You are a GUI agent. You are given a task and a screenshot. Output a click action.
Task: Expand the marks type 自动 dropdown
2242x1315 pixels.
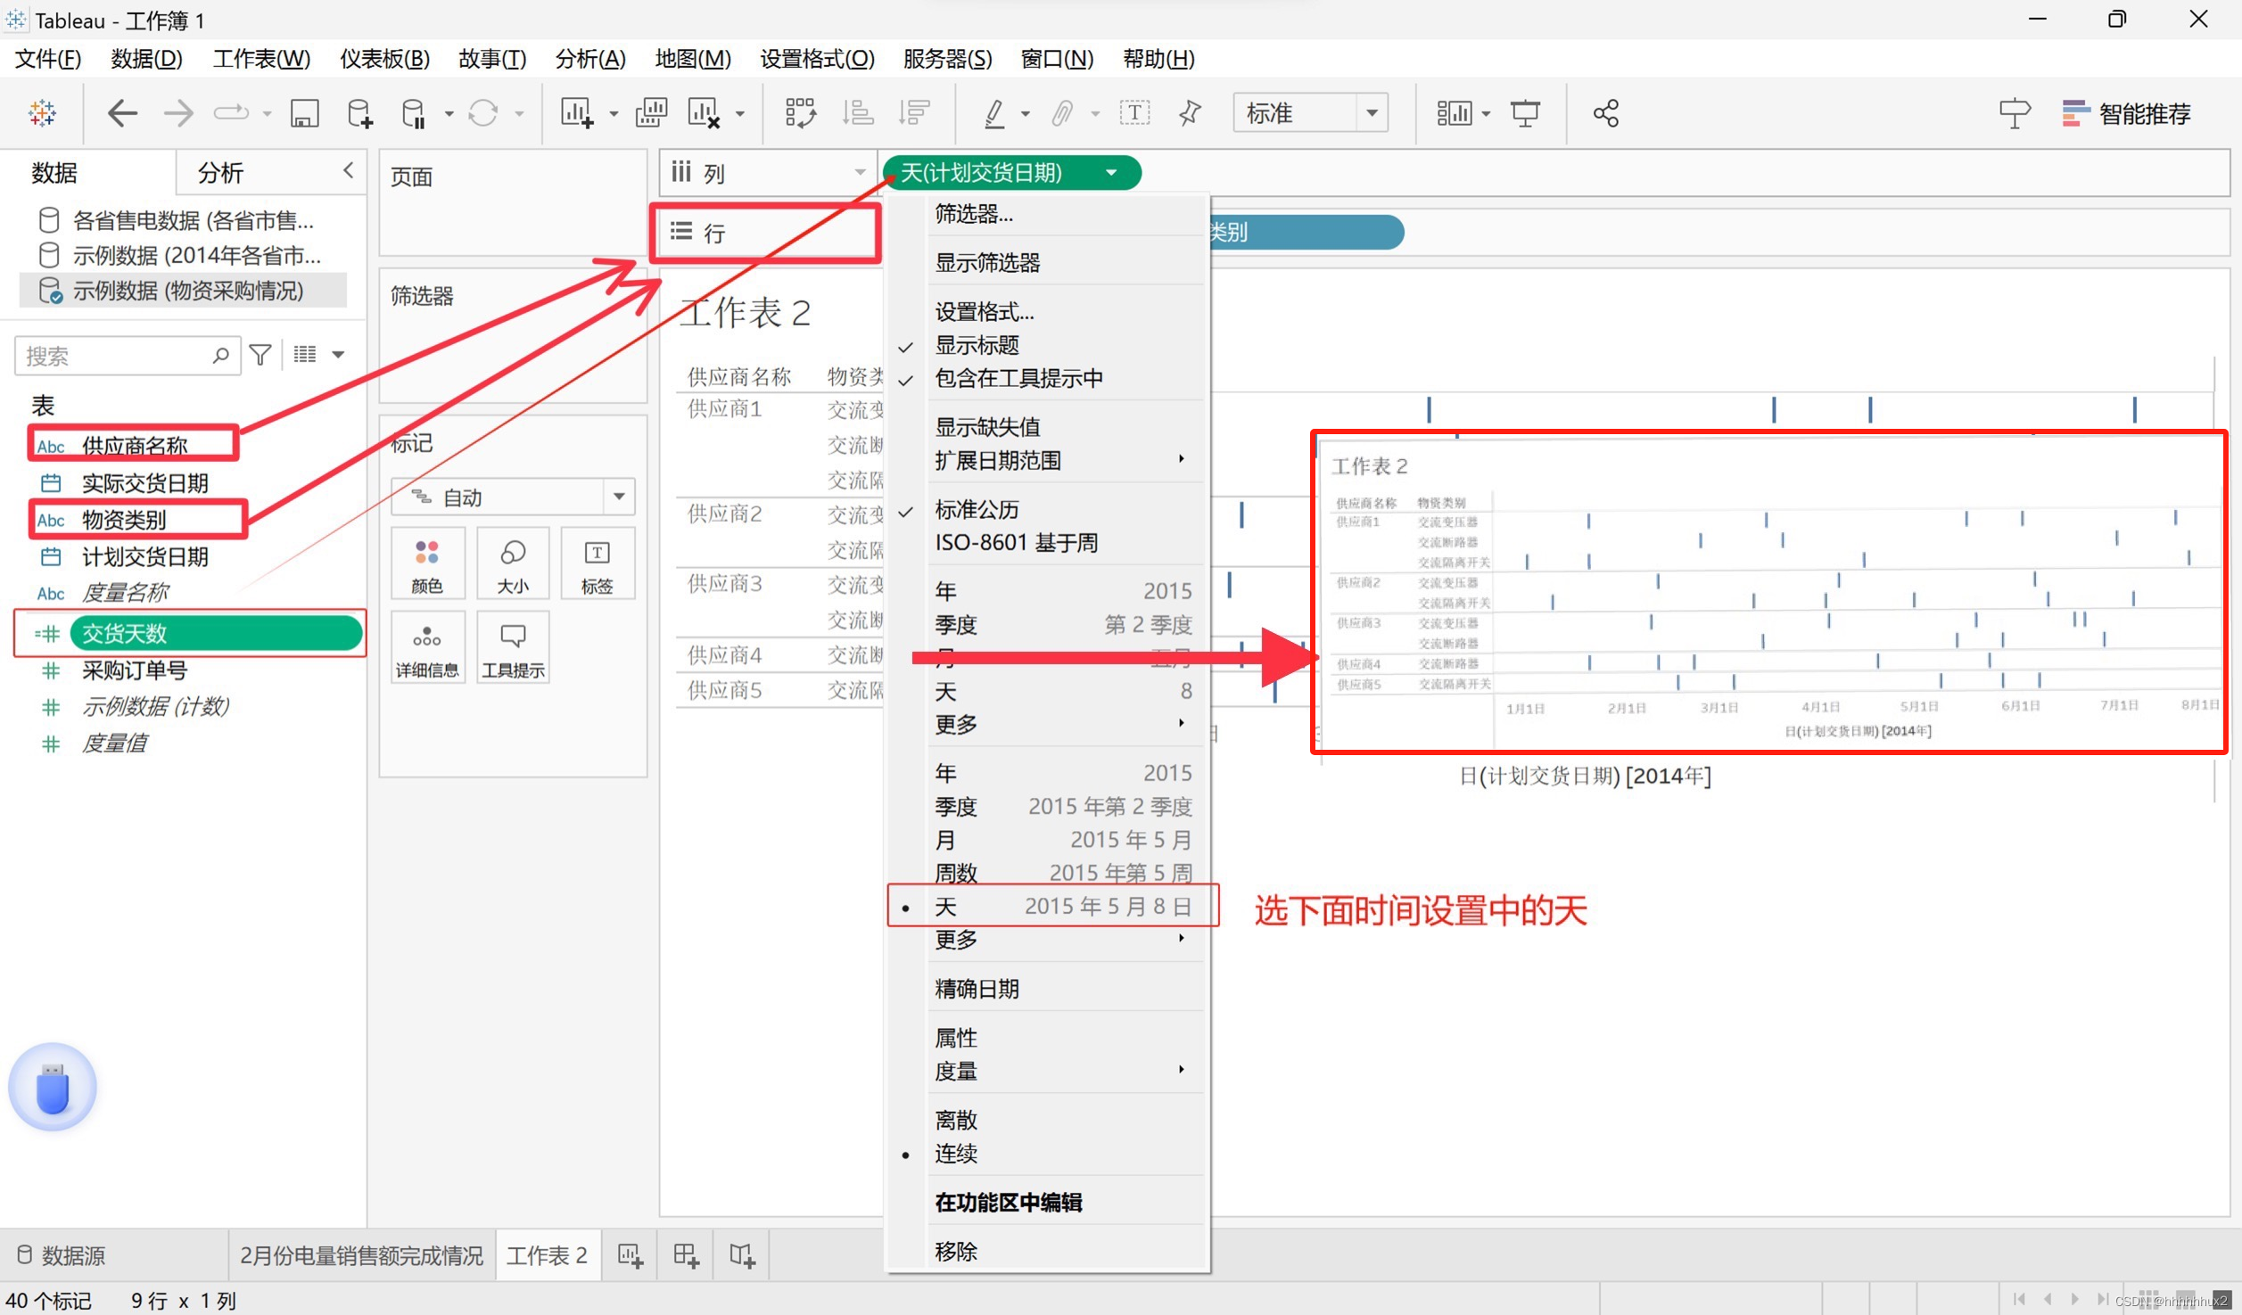pyautogui.click(x=618, y=497)
